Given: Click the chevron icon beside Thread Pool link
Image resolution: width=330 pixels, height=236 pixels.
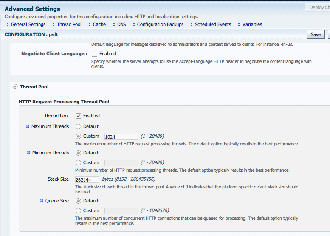Looking at the screenshot, I should pos(54,24).
